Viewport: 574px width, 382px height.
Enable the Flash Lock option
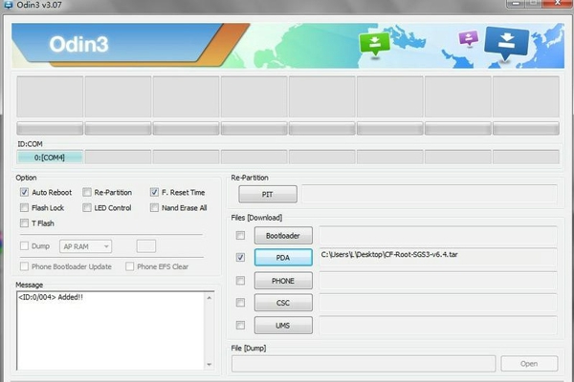coord(24,207)
